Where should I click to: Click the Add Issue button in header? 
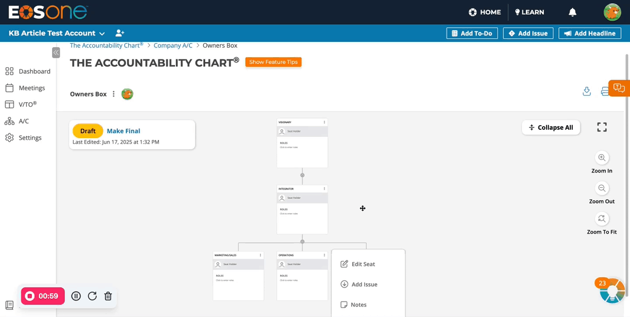point(528,33)
